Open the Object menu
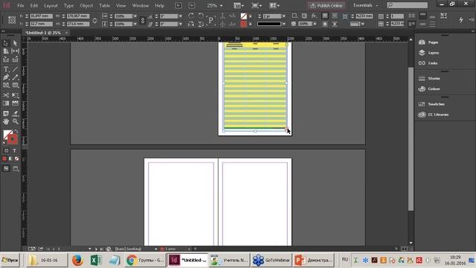Viewport: 476px width, 268px height. click(86, 5)
